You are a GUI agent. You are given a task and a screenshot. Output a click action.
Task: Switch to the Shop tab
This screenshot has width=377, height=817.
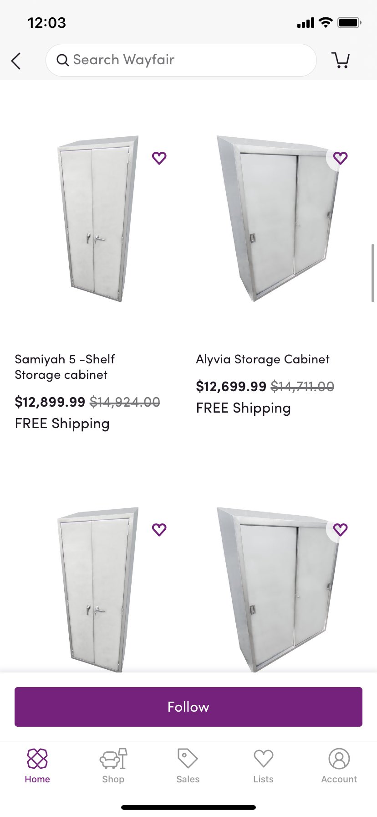(113, 766)
